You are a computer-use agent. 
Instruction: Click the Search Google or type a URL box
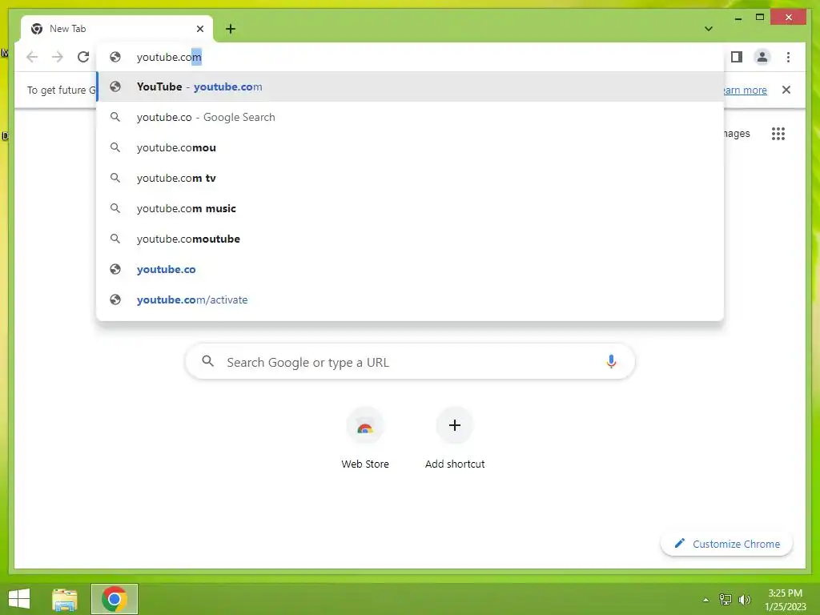coord(410,362)
